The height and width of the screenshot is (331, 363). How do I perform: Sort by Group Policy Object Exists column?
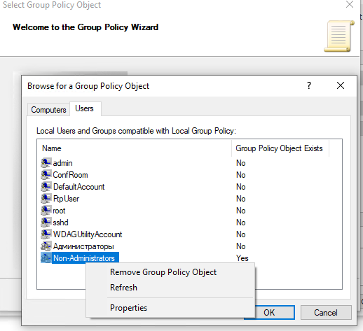point(280,148)
